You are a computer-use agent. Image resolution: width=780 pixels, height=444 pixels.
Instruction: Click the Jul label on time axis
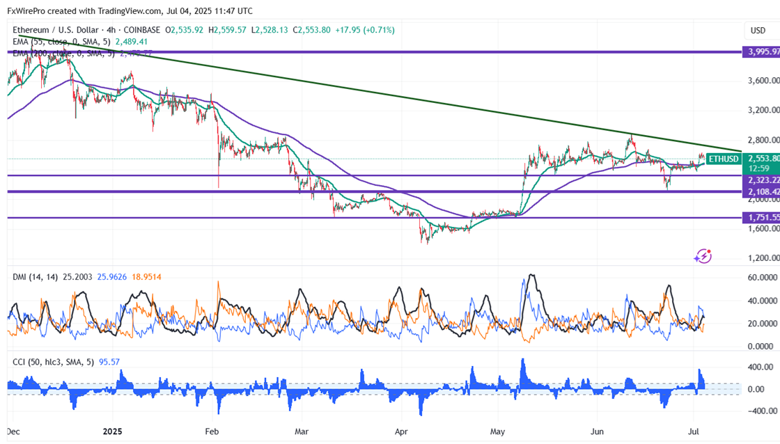tap(694, 431)
